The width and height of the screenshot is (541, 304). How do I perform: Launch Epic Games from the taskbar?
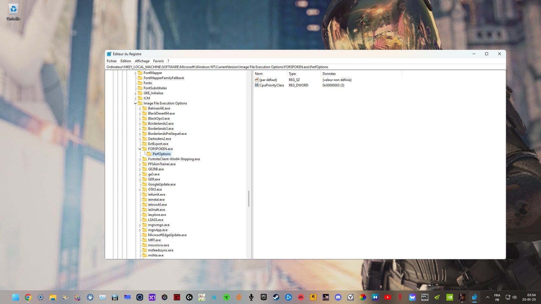263,297
